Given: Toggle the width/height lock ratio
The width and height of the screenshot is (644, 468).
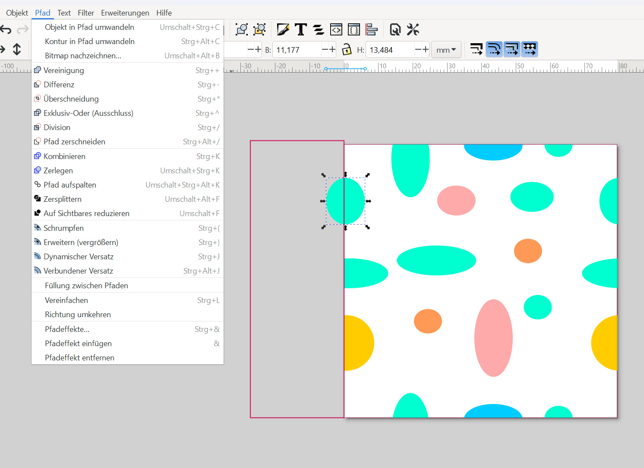Looking at the screenshot, I should (347, 50).
